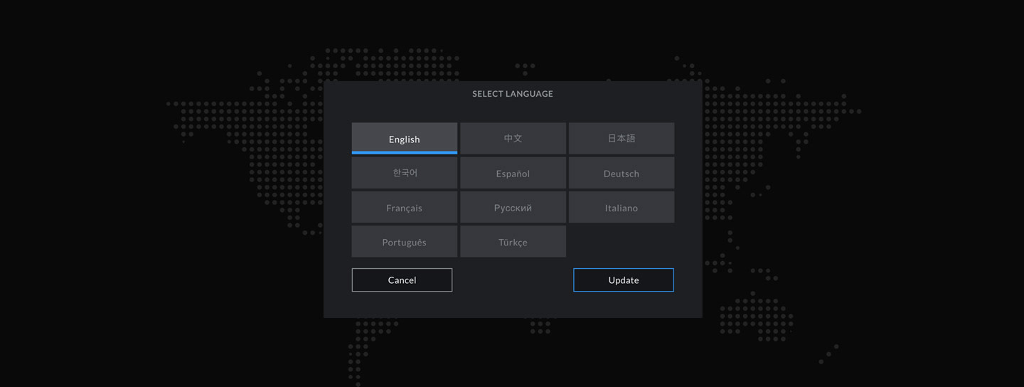Set the language to Français

point(404,208)
